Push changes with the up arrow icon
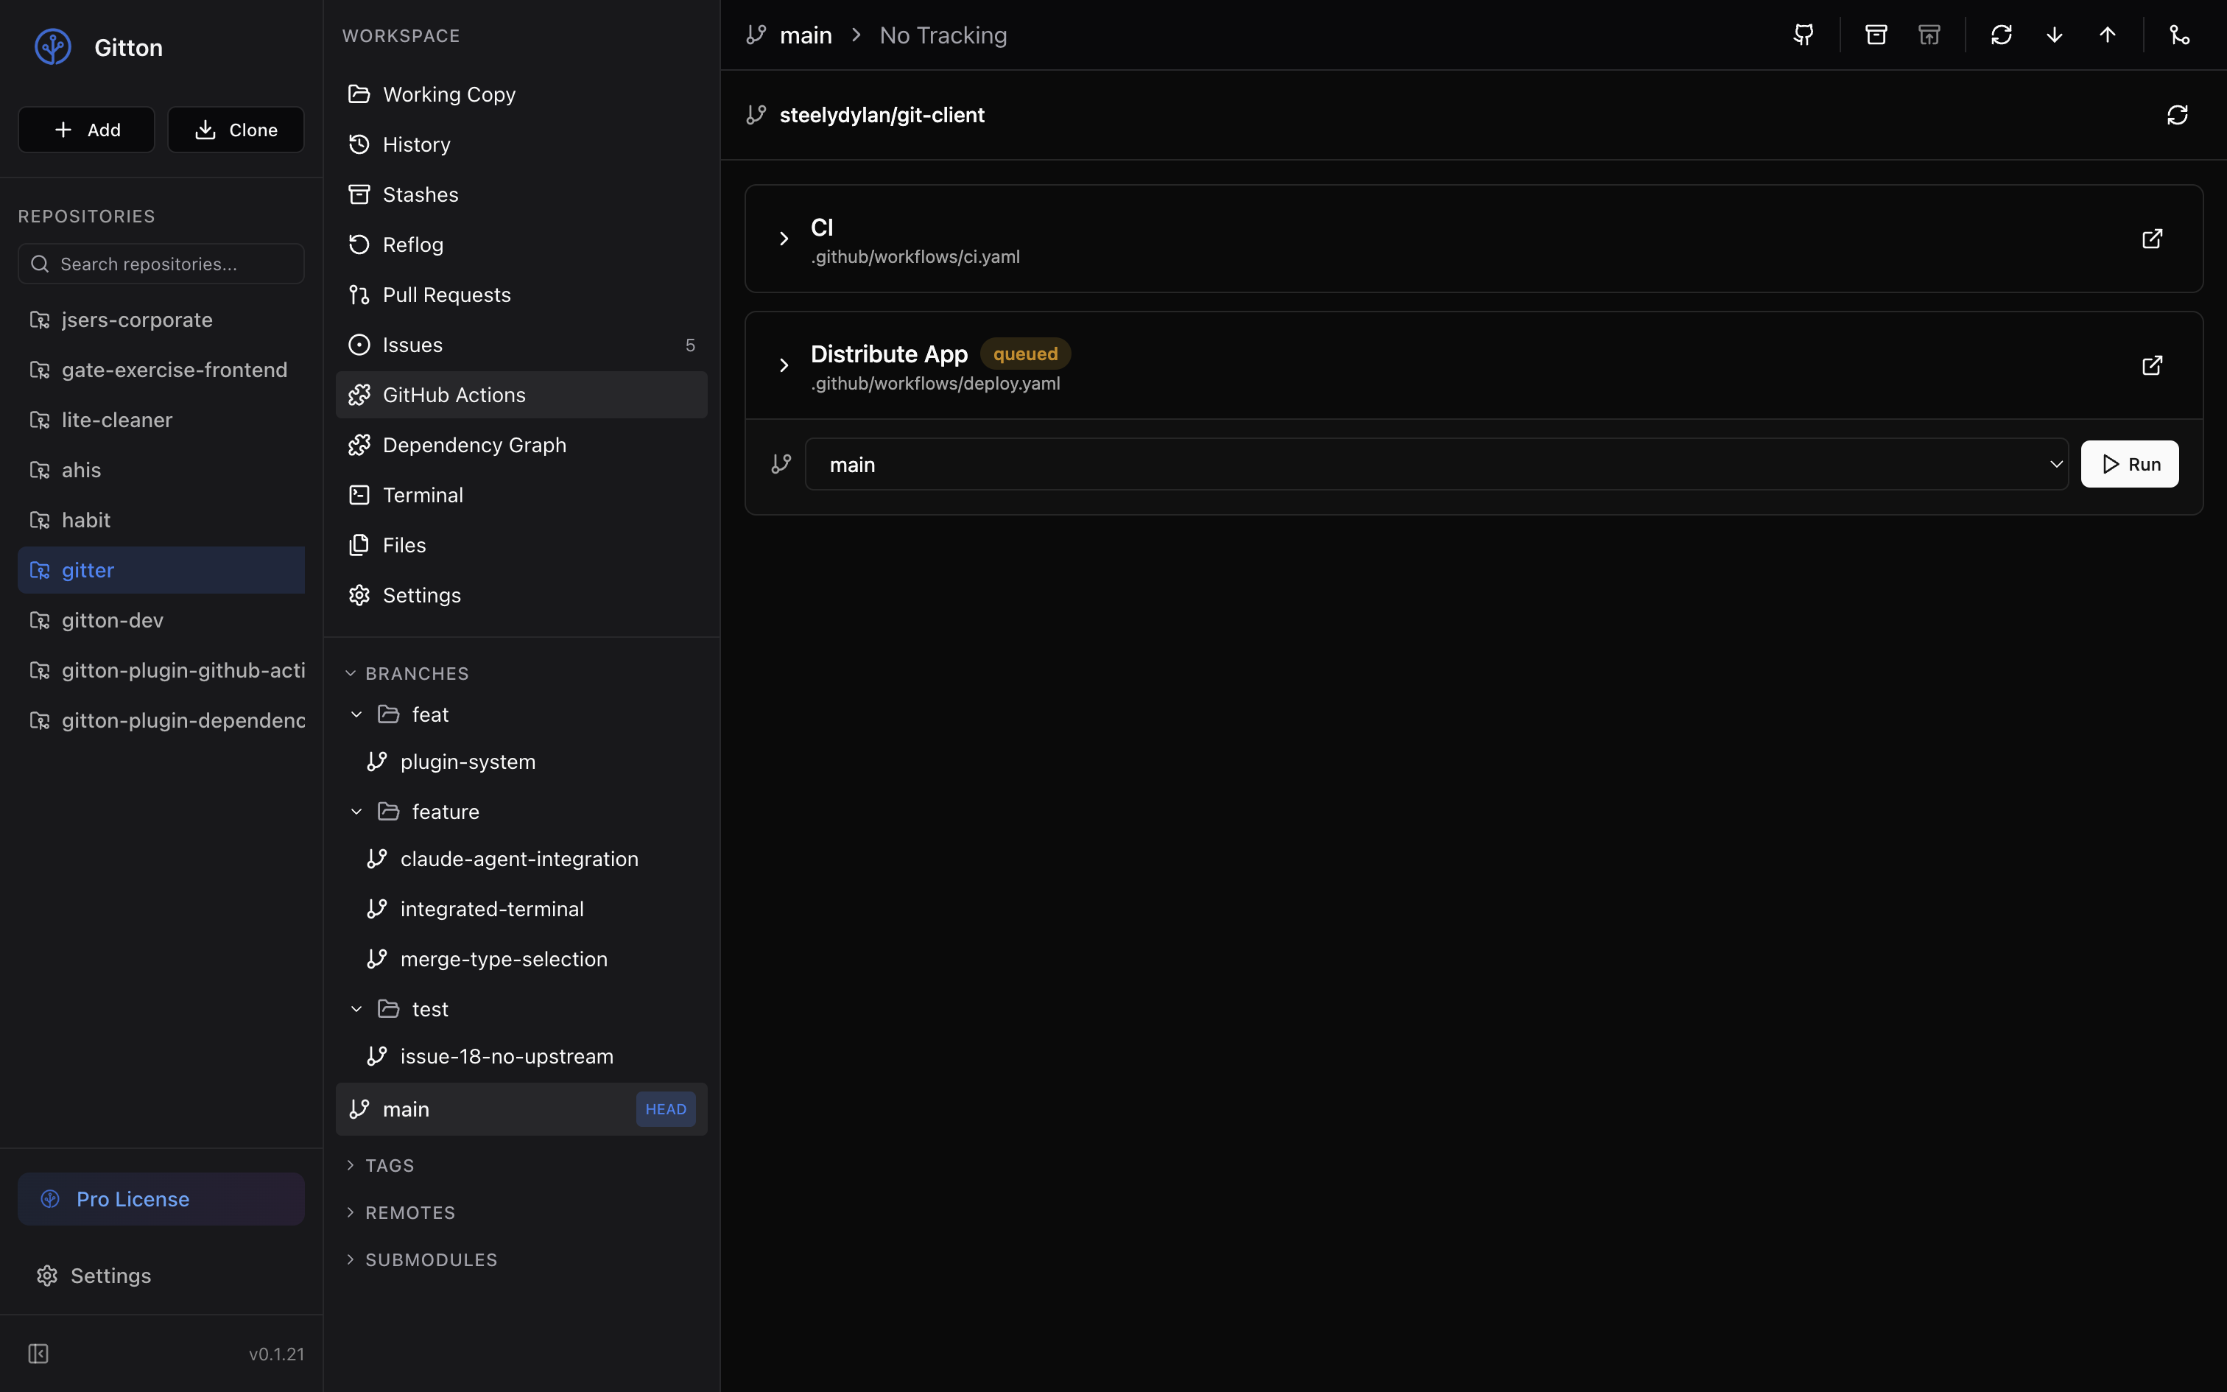2227x1392 pixels. [x=2108, y=35]
